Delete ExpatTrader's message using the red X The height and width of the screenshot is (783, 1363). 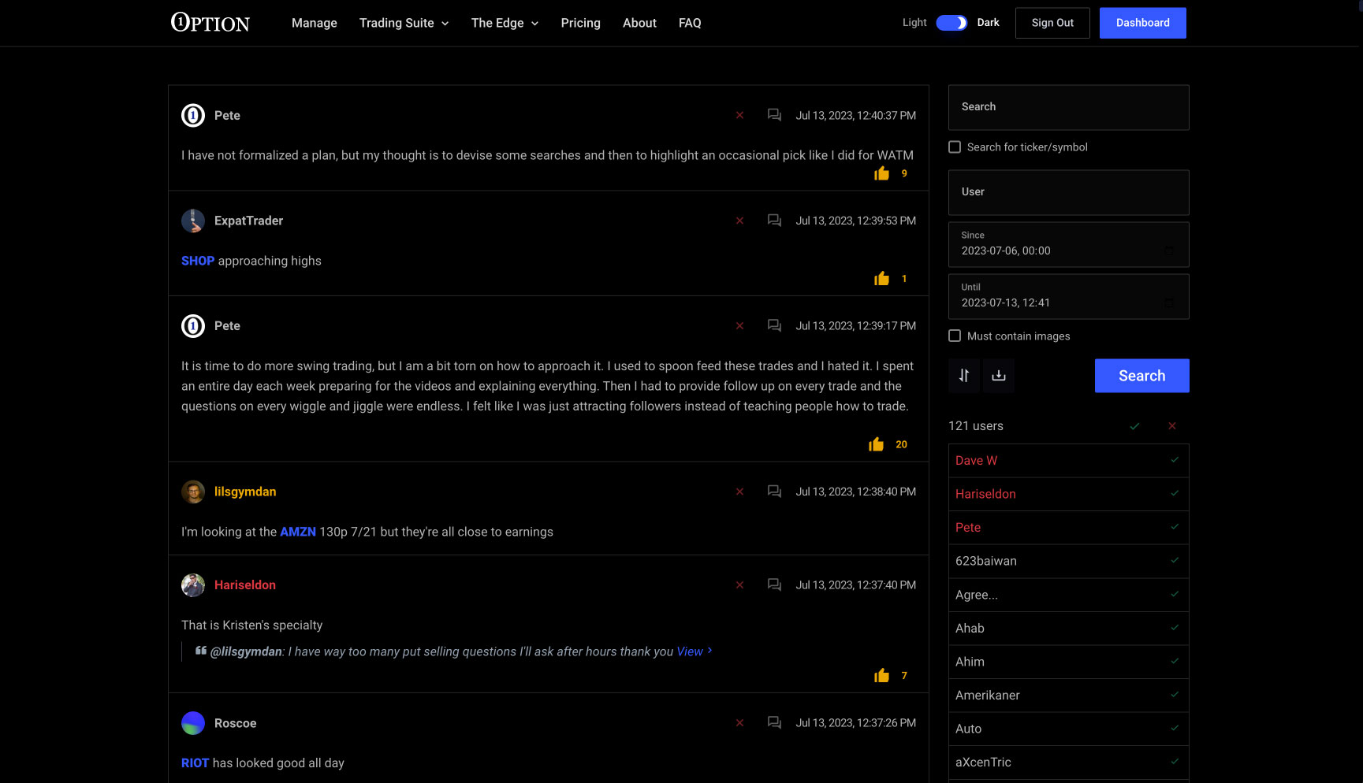pyautogui.click(x=739, y=221)
